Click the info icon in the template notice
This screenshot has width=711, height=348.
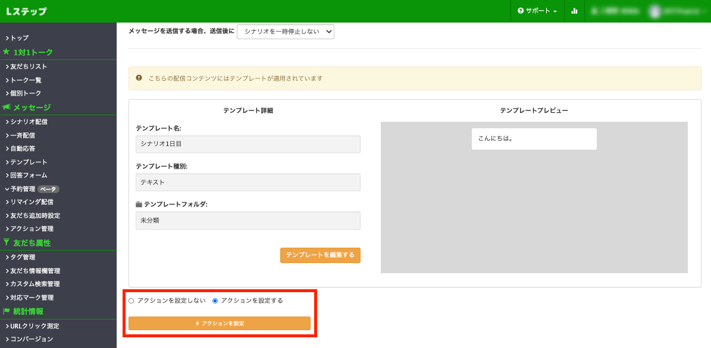point(139,78)
